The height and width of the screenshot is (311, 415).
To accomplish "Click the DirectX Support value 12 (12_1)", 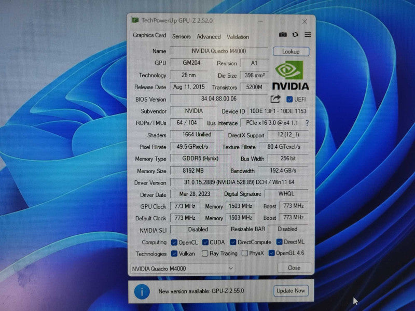I will [x=288, y=135].
